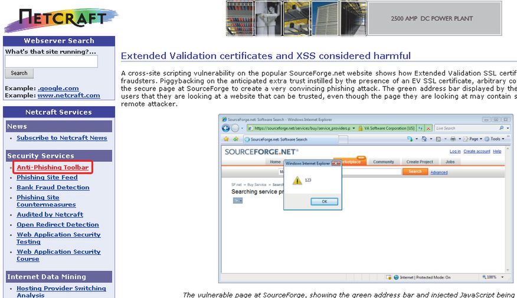Click the Advanced search link
Viewport: 517px width, 298px height.
[x=439, y=172]
